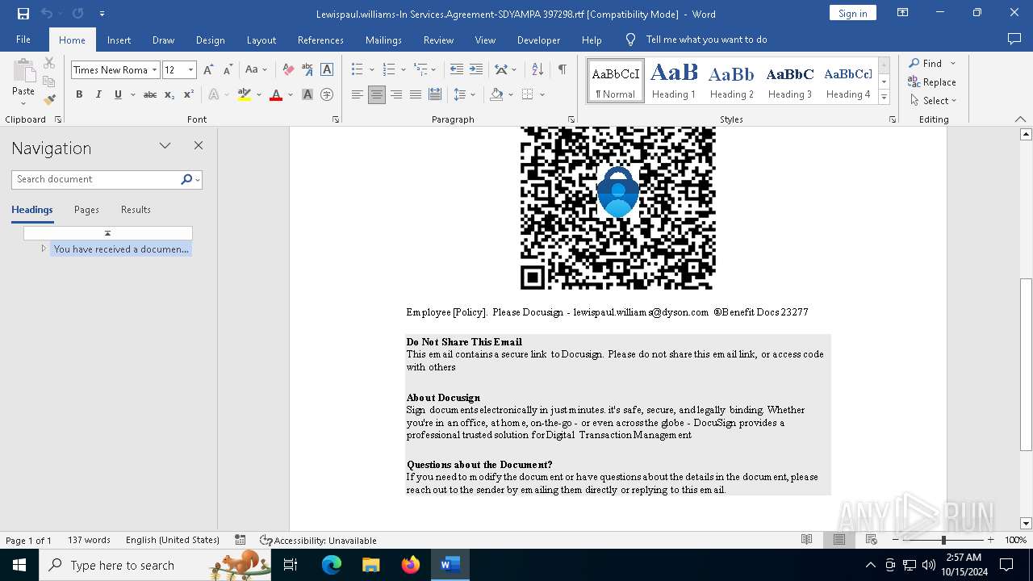This screenshot has width=1033, height=581.
Task: Click the Find button
Action: tap(925, 63)
